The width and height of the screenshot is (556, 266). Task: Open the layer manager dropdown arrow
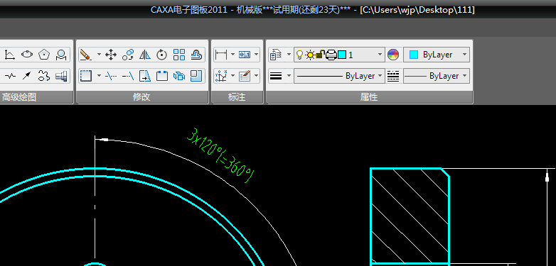coord(289,55)
